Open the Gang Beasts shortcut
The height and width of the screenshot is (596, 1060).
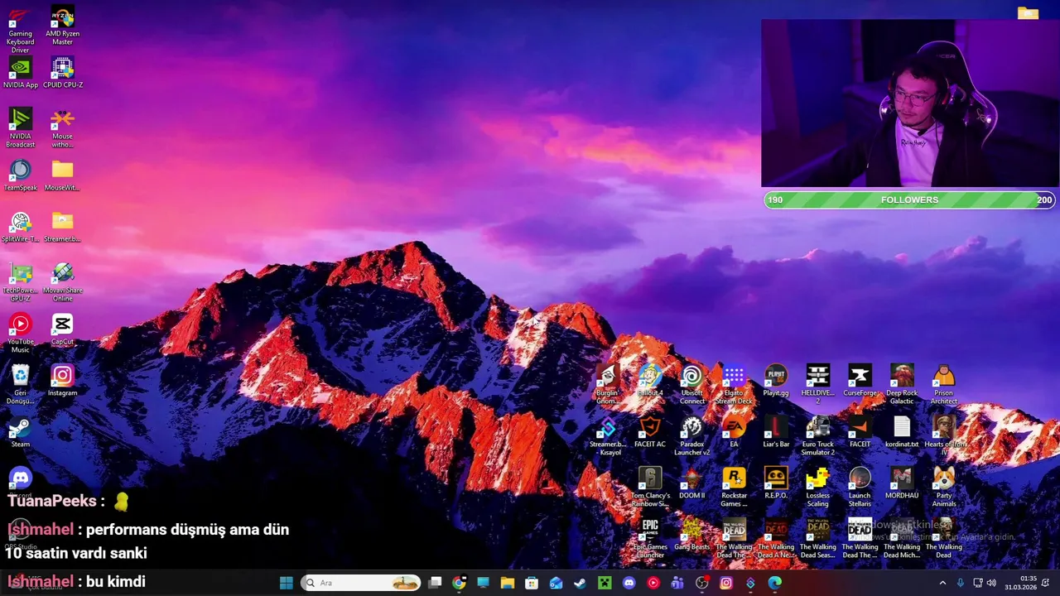pos(691,535)
